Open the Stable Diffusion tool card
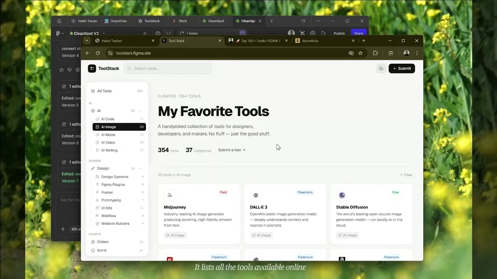The image size is (497, 279). click(371, 214)
